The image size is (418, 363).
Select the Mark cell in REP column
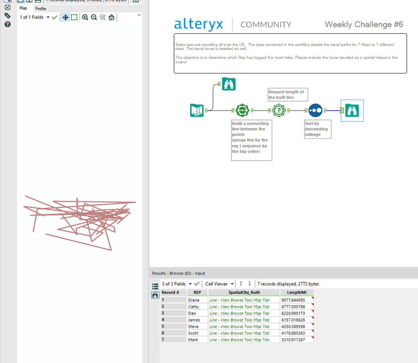point(197,340)
